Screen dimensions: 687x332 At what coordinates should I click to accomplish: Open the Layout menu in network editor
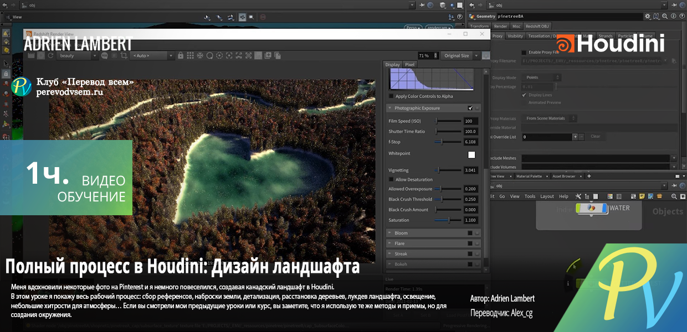point(547,196)
